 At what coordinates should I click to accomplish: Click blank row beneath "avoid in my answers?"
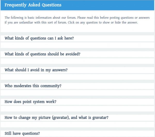(78, 77)
